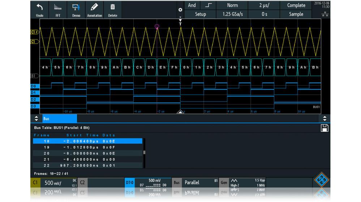Switch to the Bus tab
Screen dimensions: 361x202
(x=58, y=118)
